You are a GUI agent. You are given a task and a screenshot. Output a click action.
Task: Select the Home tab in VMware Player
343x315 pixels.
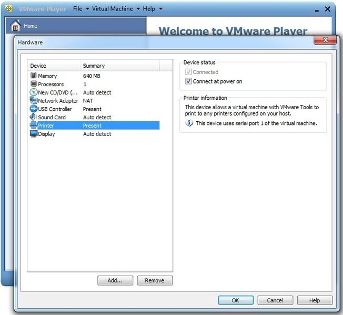[x=76, y=26]
